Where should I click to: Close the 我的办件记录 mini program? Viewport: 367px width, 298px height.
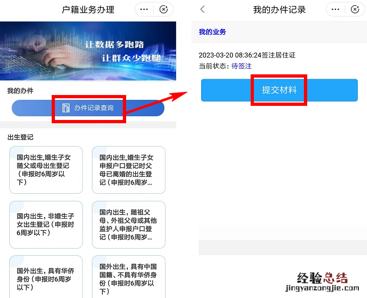[x=355, y=9]
